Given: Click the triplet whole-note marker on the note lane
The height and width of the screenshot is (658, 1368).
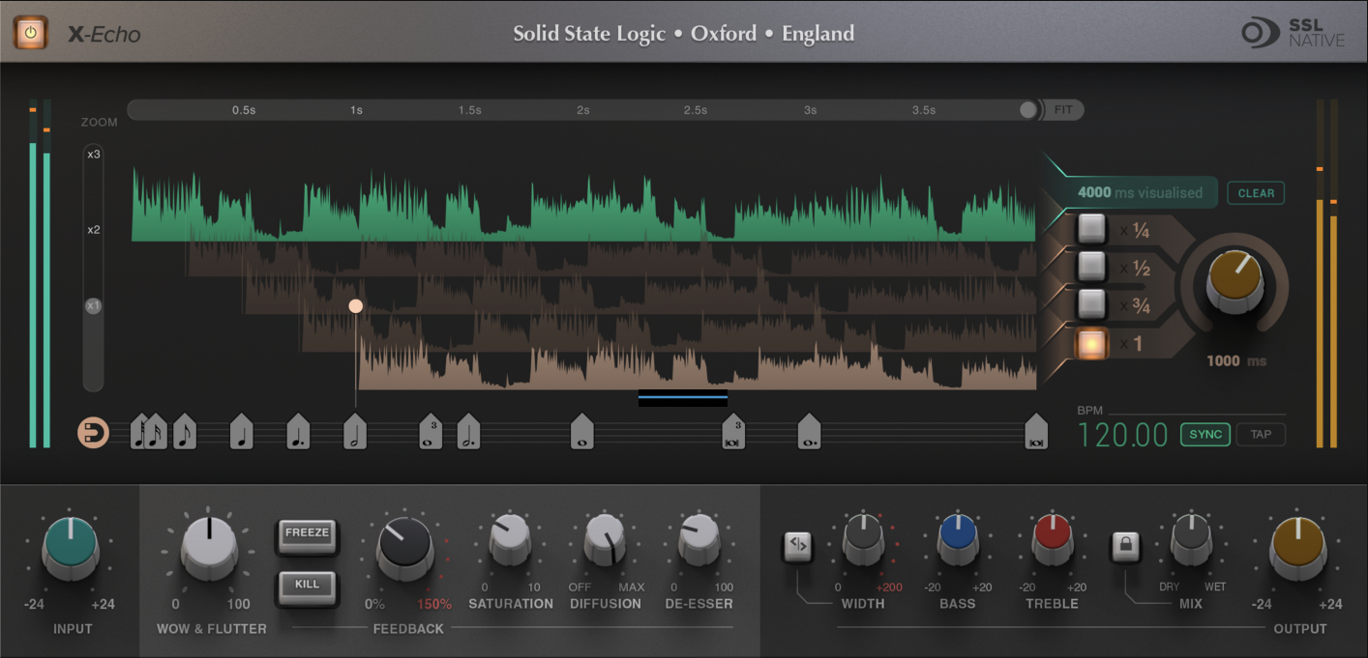Looking at the screenshot, I should click(x=431, y=432).
